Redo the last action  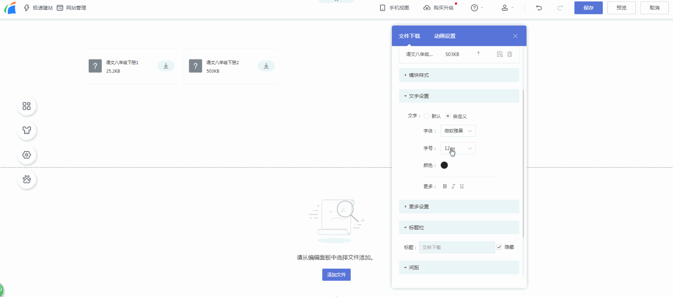pos(560,8)
